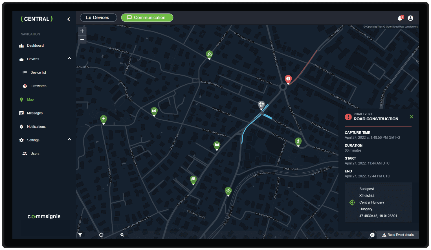431x250 pixels.
Task: Open the user account profile icon
Action: [x=410, y=18]
